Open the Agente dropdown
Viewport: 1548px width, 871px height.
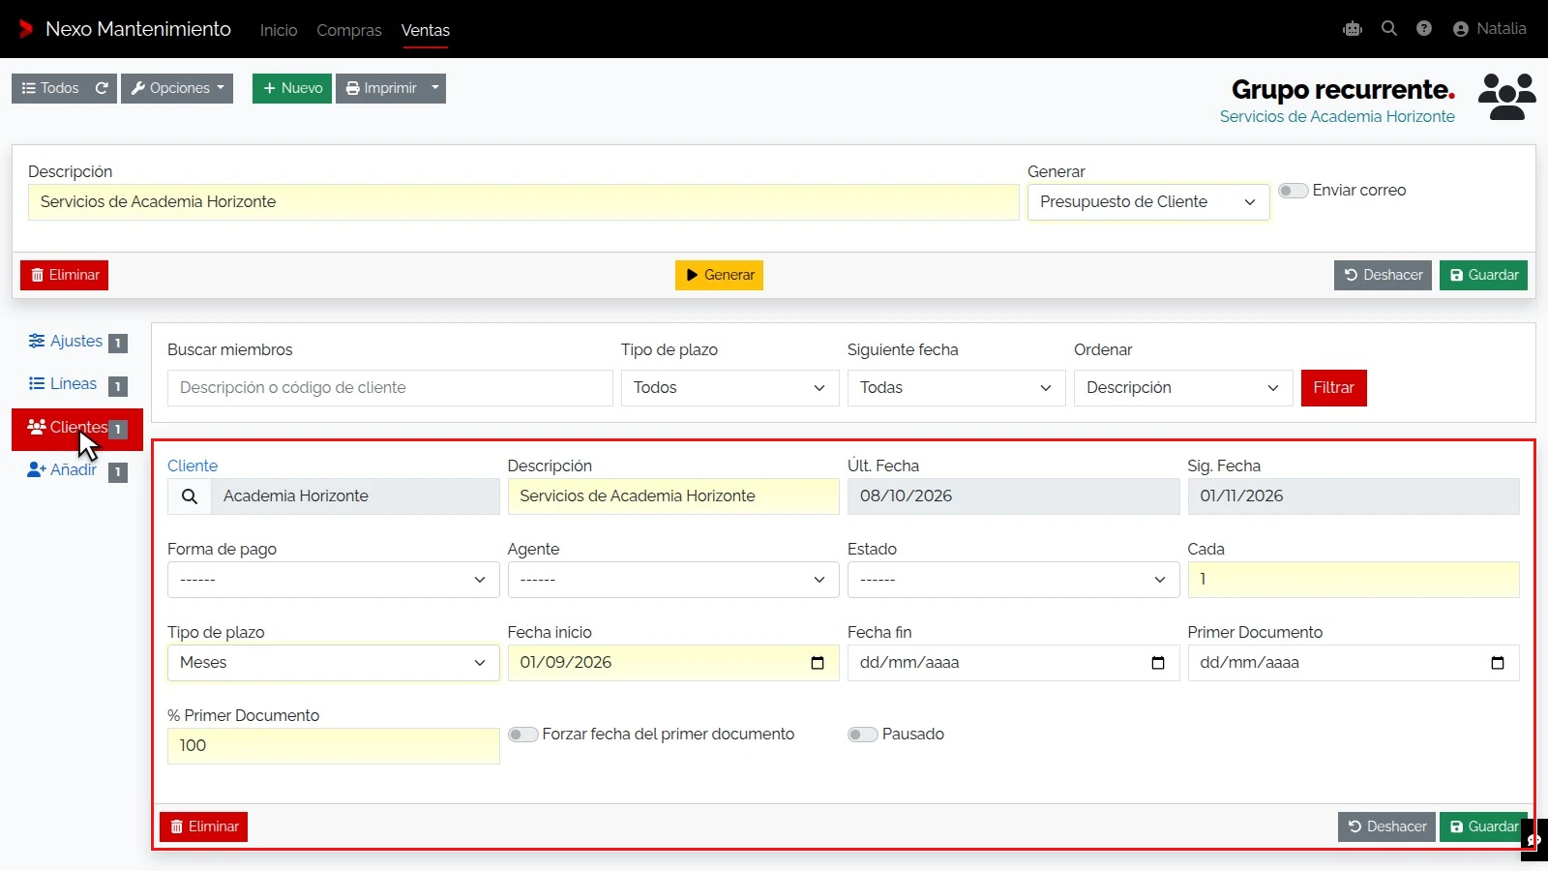click(x=673, y=580)
